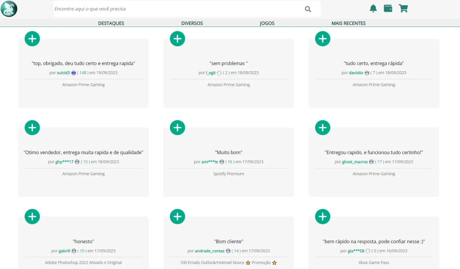This screenshot has width=460, height=269.
Task: Click plus icon on davizito's review card
Action: coord(323,39)
